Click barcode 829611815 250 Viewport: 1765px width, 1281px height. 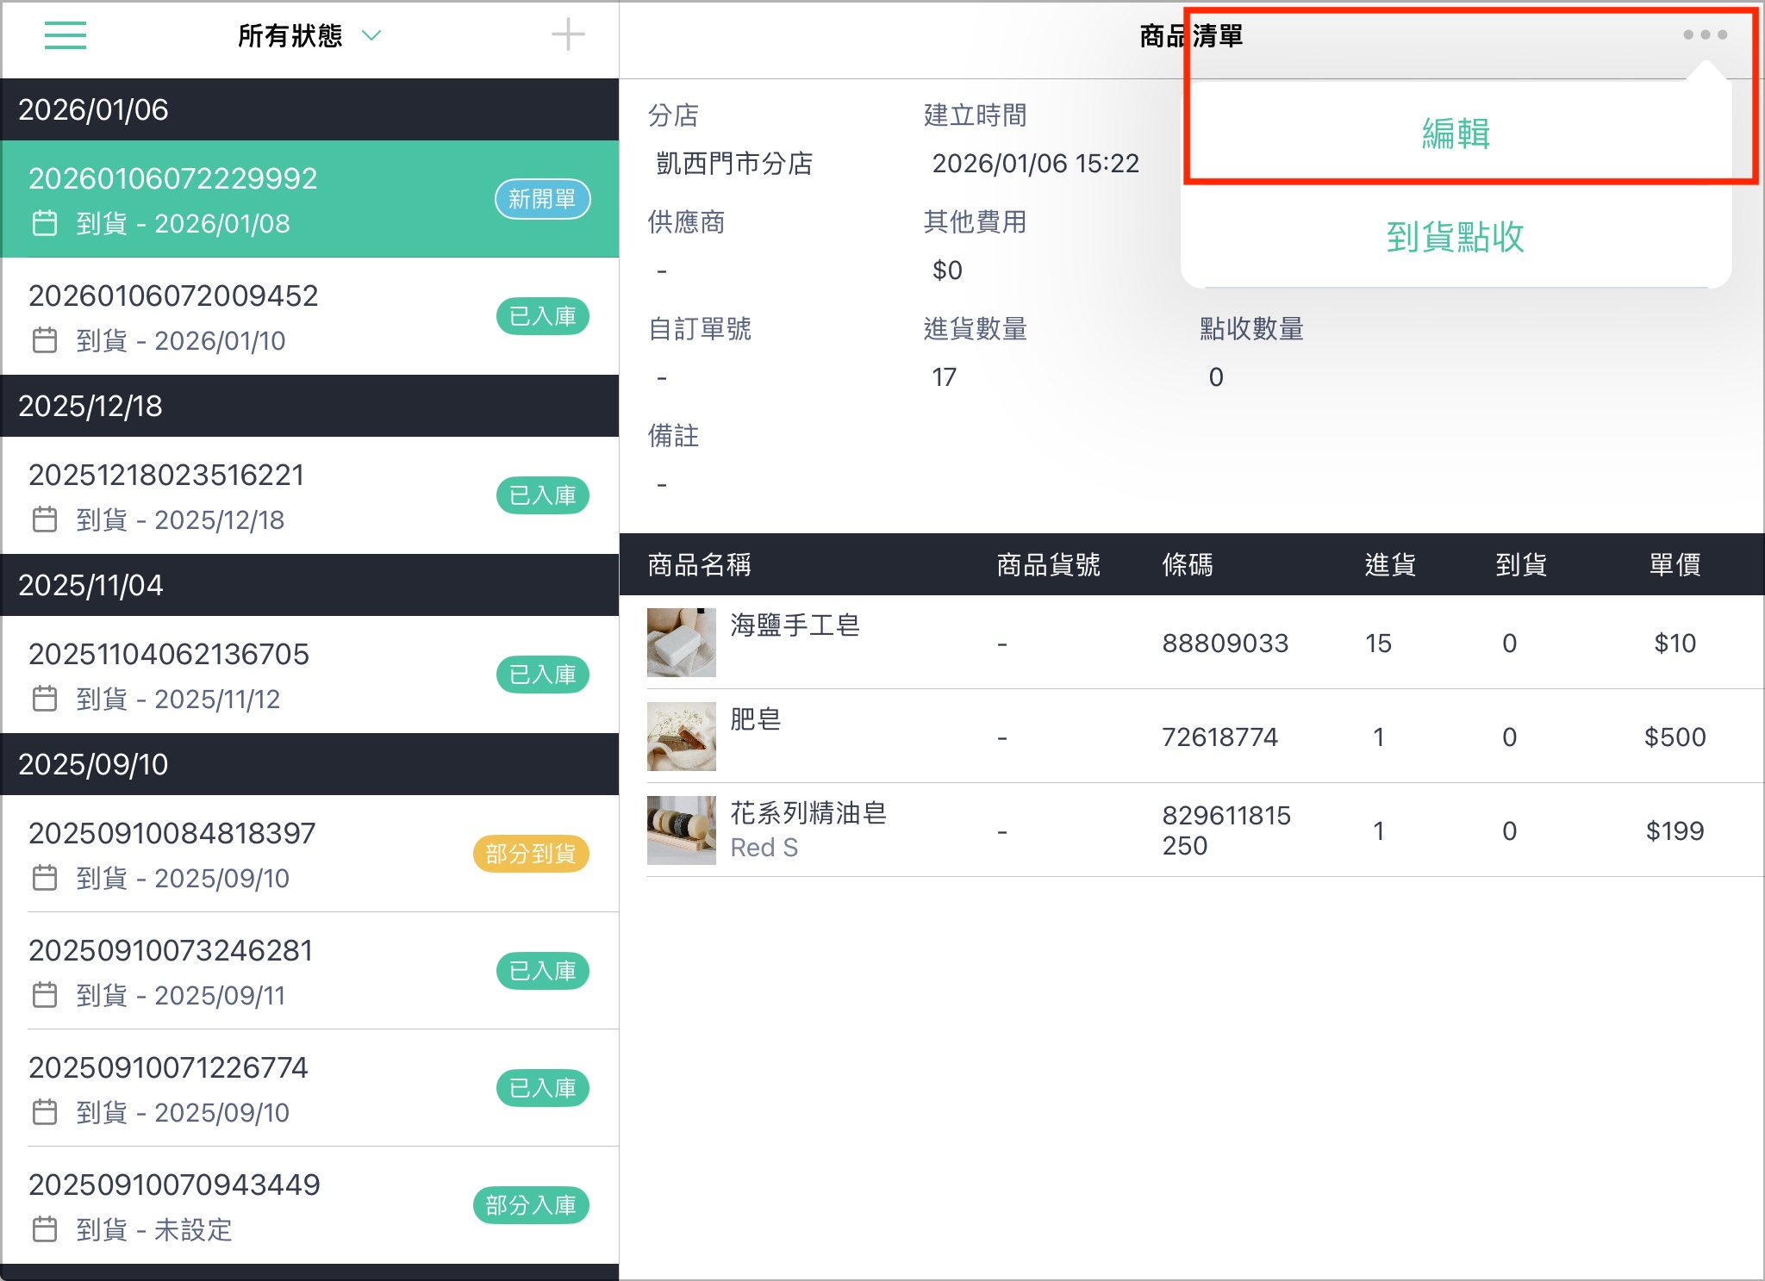[x=1226, y=830]
